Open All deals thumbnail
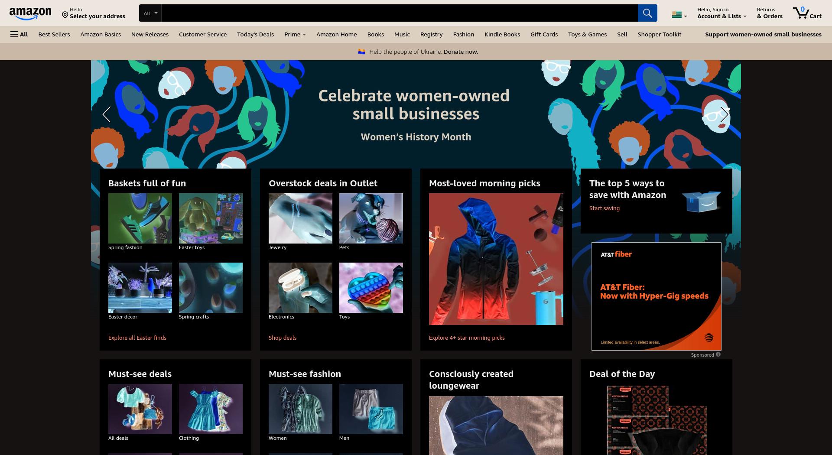This screenshot has height=455, width=832. 140,409
